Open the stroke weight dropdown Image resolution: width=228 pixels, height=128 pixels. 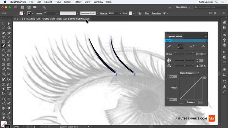pyautogui.click(x=57, y=13)
